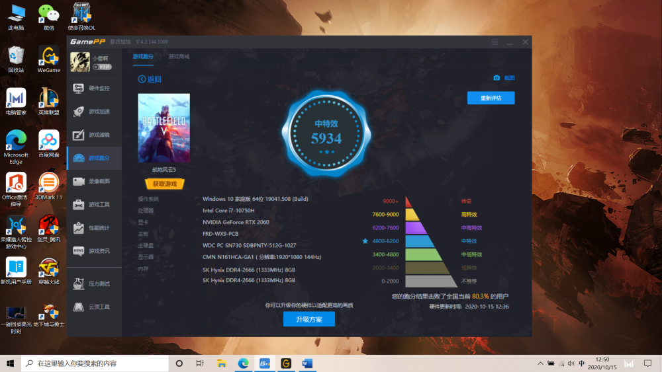The image size is (662, 372).
Task: Open 此电脑 desktop icon
Action: pos(16,17)
